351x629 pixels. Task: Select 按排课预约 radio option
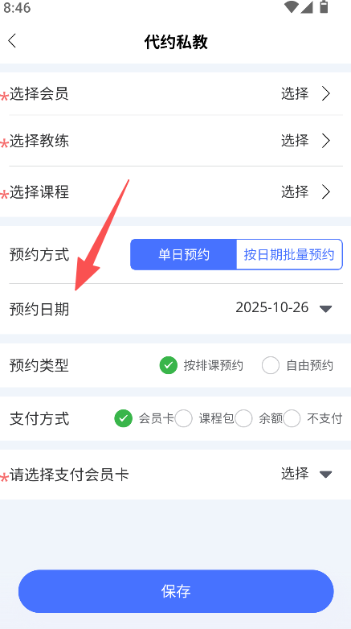(x=169, y=365)
